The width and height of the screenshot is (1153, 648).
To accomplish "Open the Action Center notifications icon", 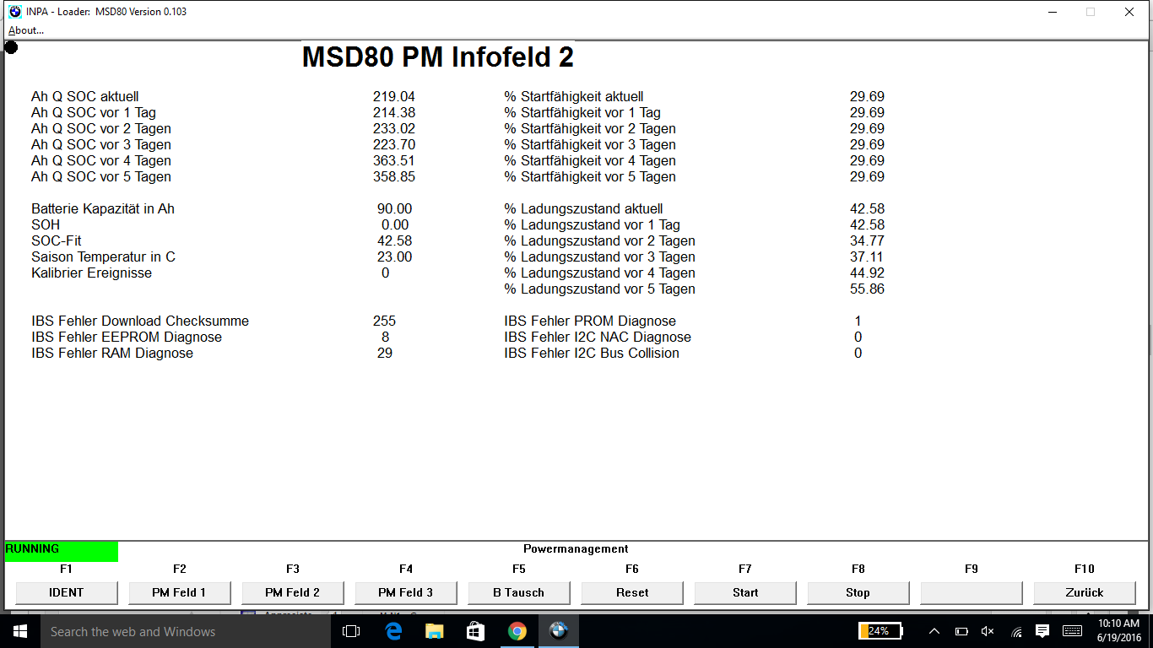I will coord(1043,631).
